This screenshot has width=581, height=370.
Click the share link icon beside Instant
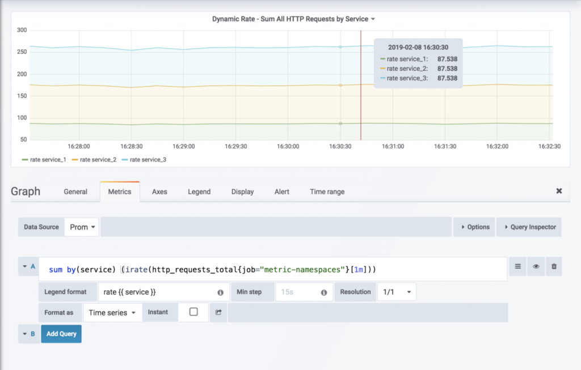(218, 312)
